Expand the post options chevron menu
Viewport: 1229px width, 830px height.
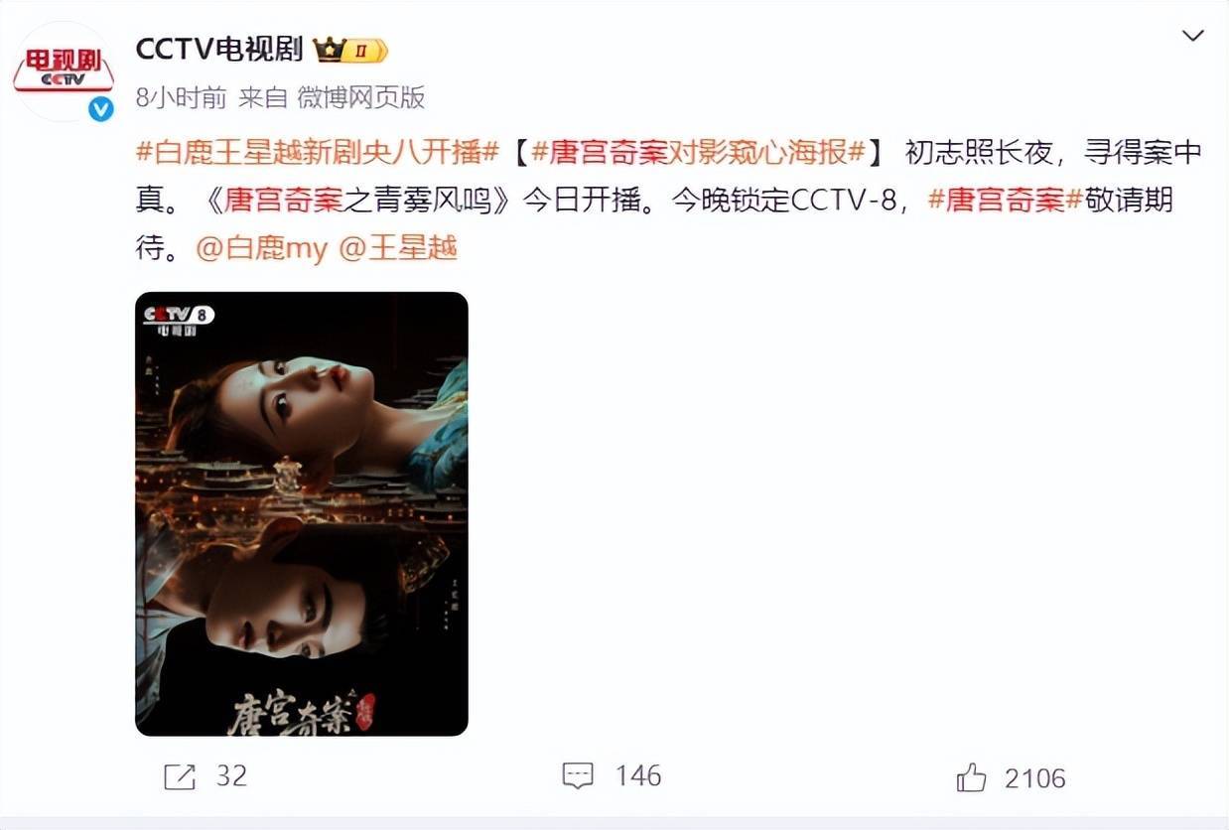click(1192, 37)
